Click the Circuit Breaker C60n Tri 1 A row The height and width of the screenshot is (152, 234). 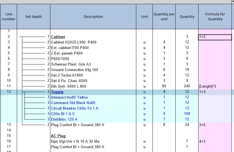tap(74, 108)
